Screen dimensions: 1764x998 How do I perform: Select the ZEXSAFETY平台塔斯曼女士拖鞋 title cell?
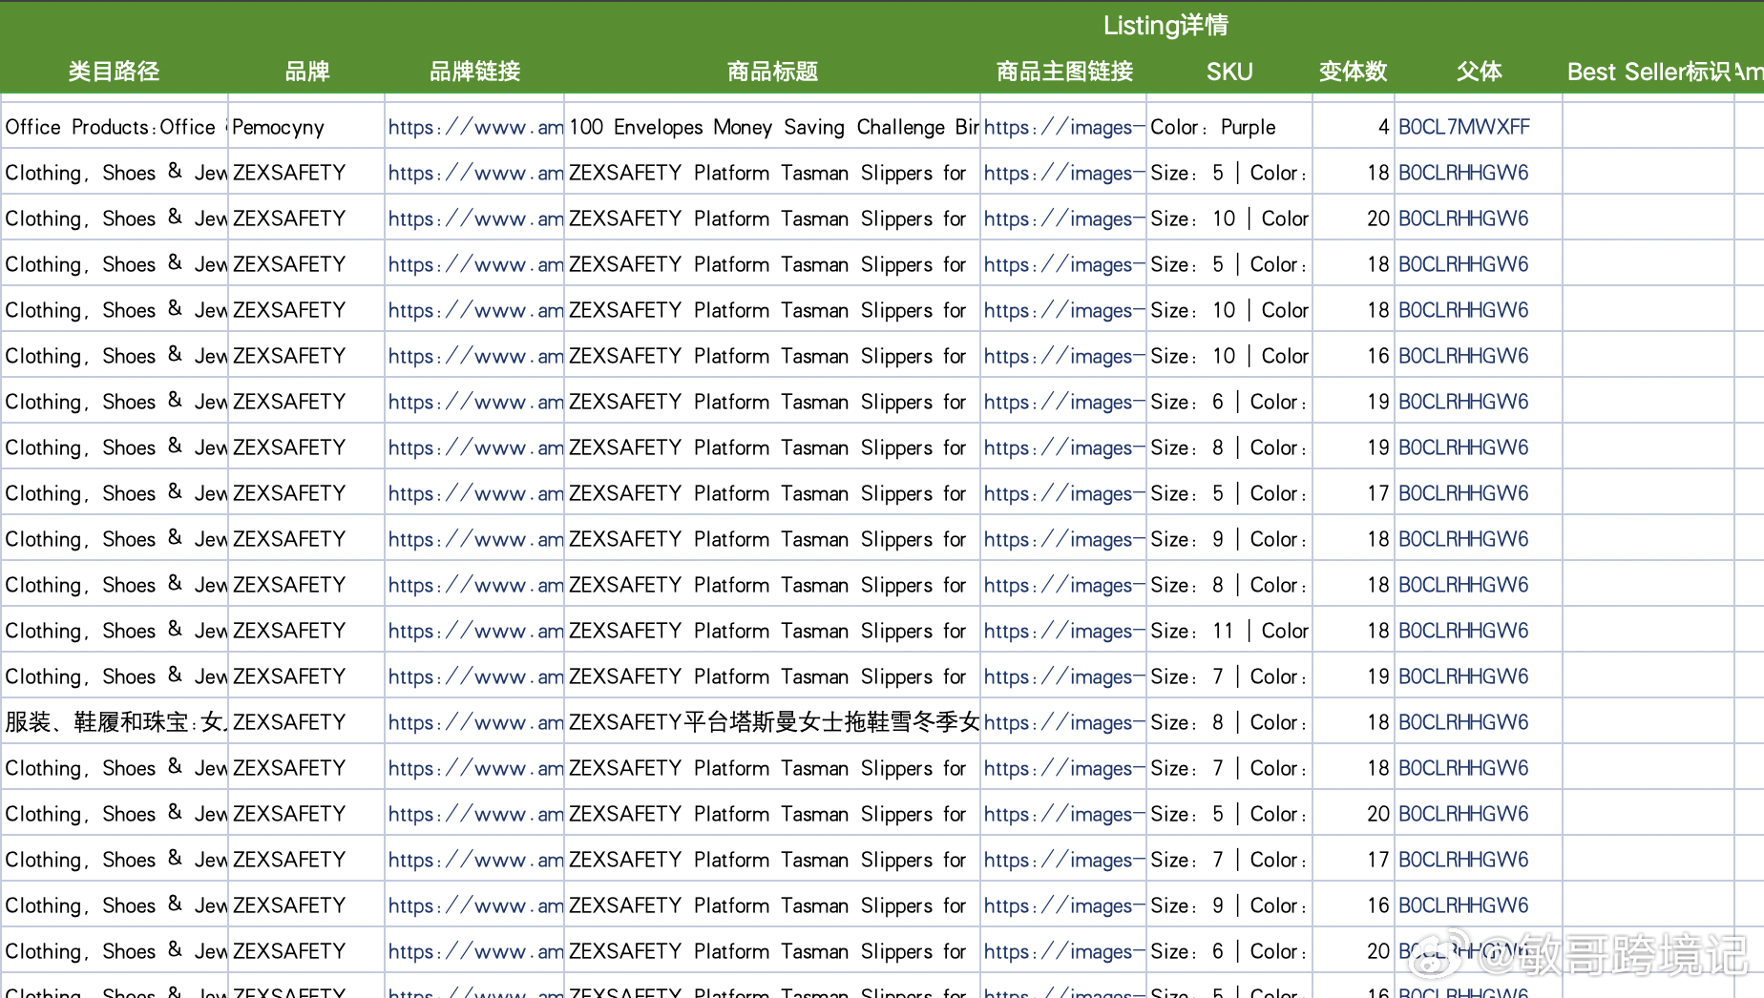point(772,722)
